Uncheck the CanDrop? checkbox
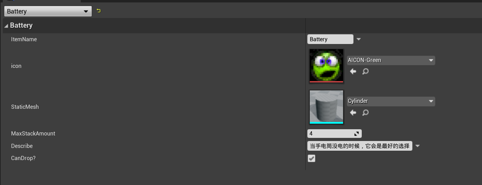The image size is (482, 185). (312, 158)
